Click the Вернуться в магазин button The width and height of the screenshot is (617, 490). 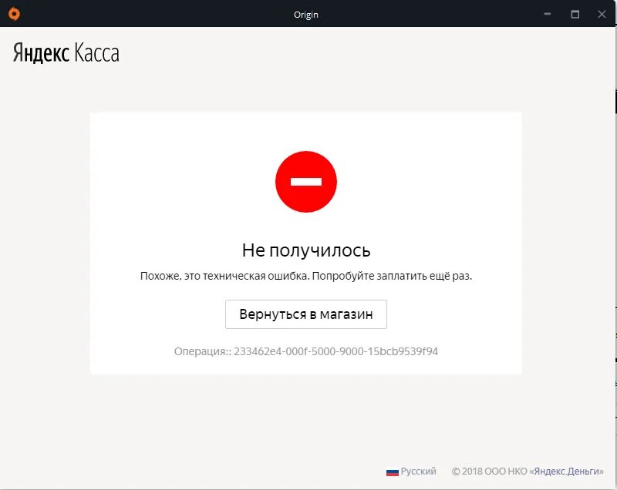pos(306,314)
